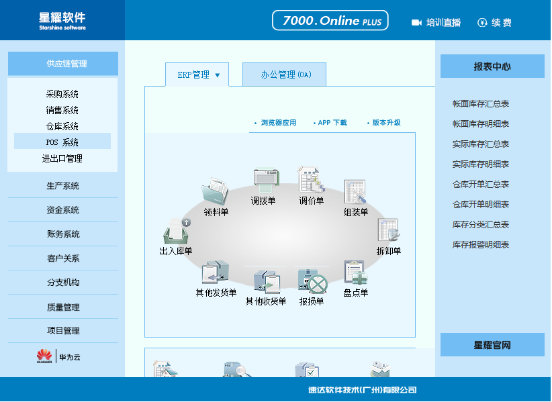Open the 仓库开单明细表 report

pyautogui.click(x=481, y=204)
